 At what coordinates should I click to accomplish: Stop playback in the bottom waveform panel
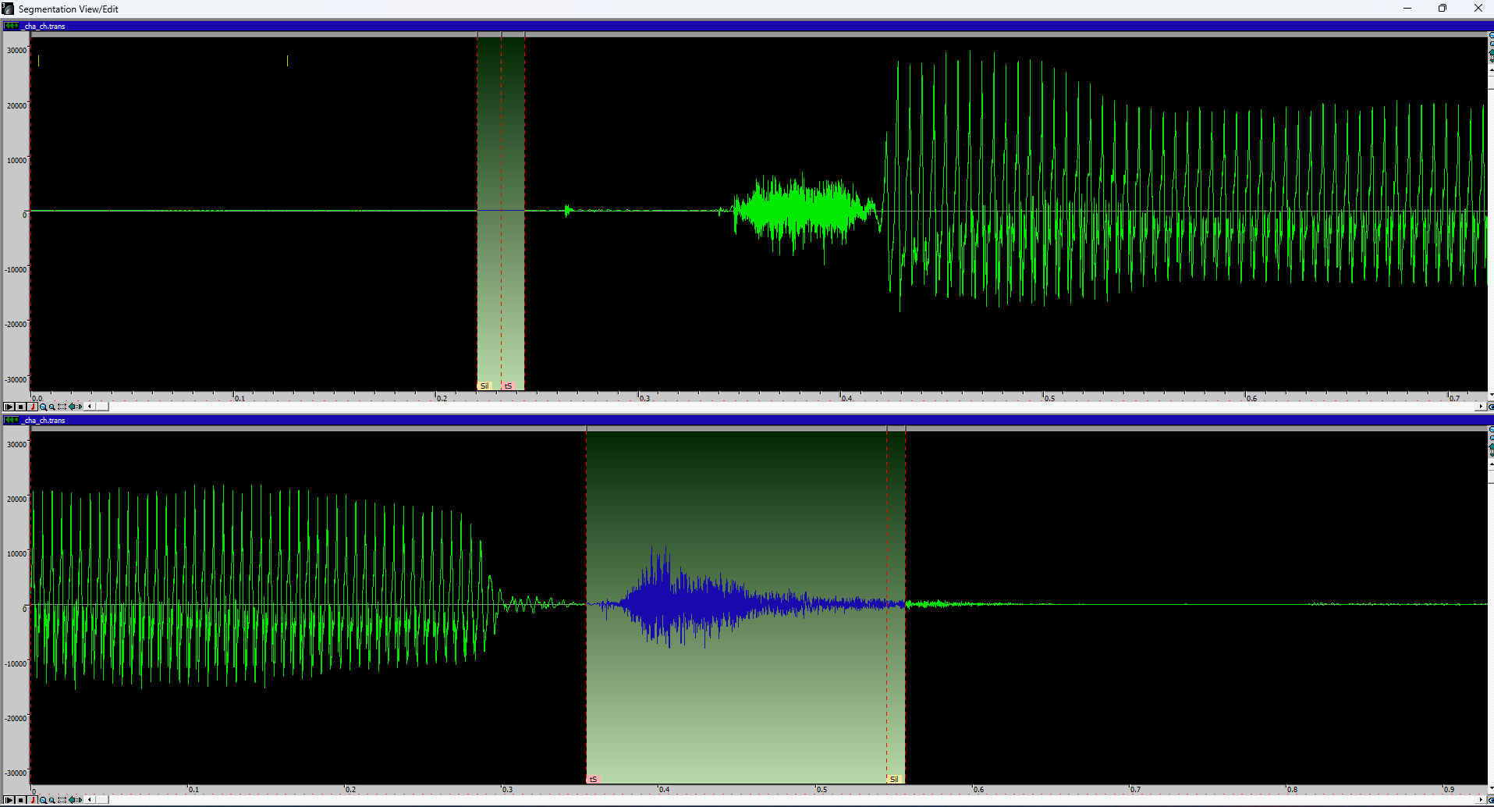(21, 800)
